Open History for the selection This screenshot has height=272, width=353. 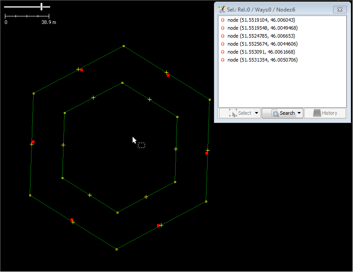click(325, 113)
